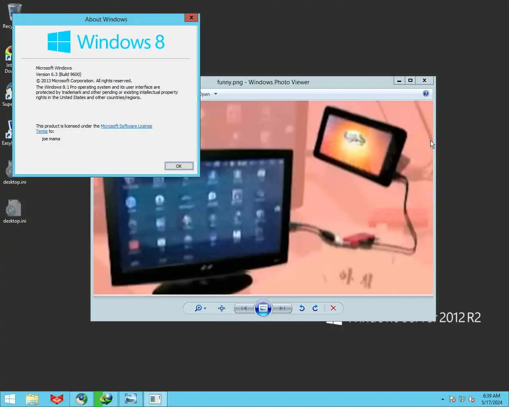
Task: Rotate the image clockwise
Action: click(x=315, y=308)
